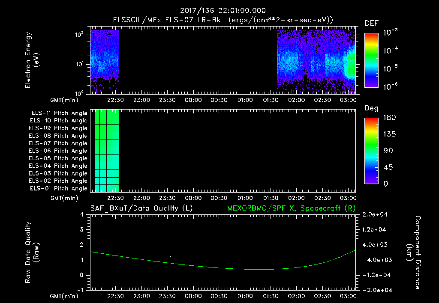
Task: Click the 23:00 tick label under the bottom panel
Action: pos(141,296)
